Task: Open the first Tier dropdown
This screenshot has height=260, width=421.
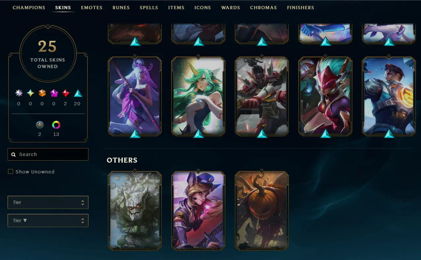Action: click(x=48, y=202)
